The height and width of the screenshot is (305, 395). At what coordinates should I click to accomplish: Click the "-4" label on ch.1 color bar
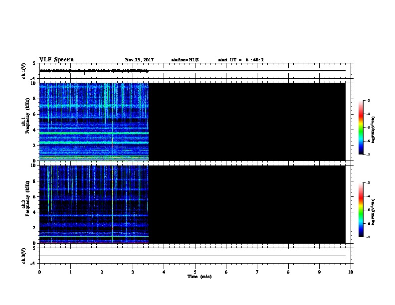tap(368, 114)
